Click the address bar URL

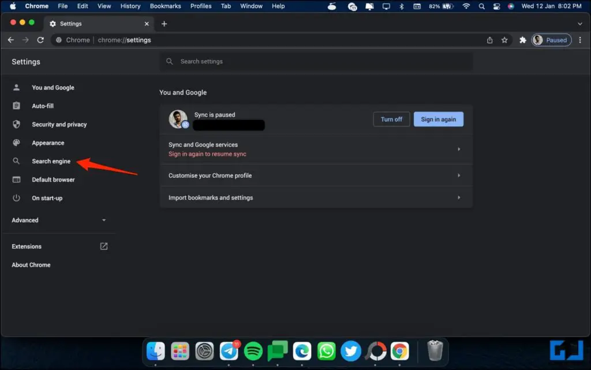coord(124,40)
